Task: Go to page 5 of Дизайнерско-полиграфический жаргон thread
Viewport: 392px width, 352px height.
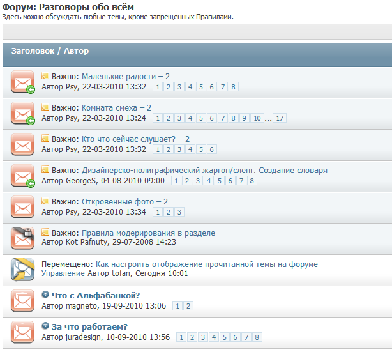Action: [x=220, y=181]
